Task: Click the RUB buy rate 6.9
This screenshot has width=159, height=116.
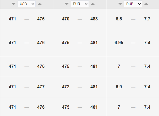Action: (119, 87)
